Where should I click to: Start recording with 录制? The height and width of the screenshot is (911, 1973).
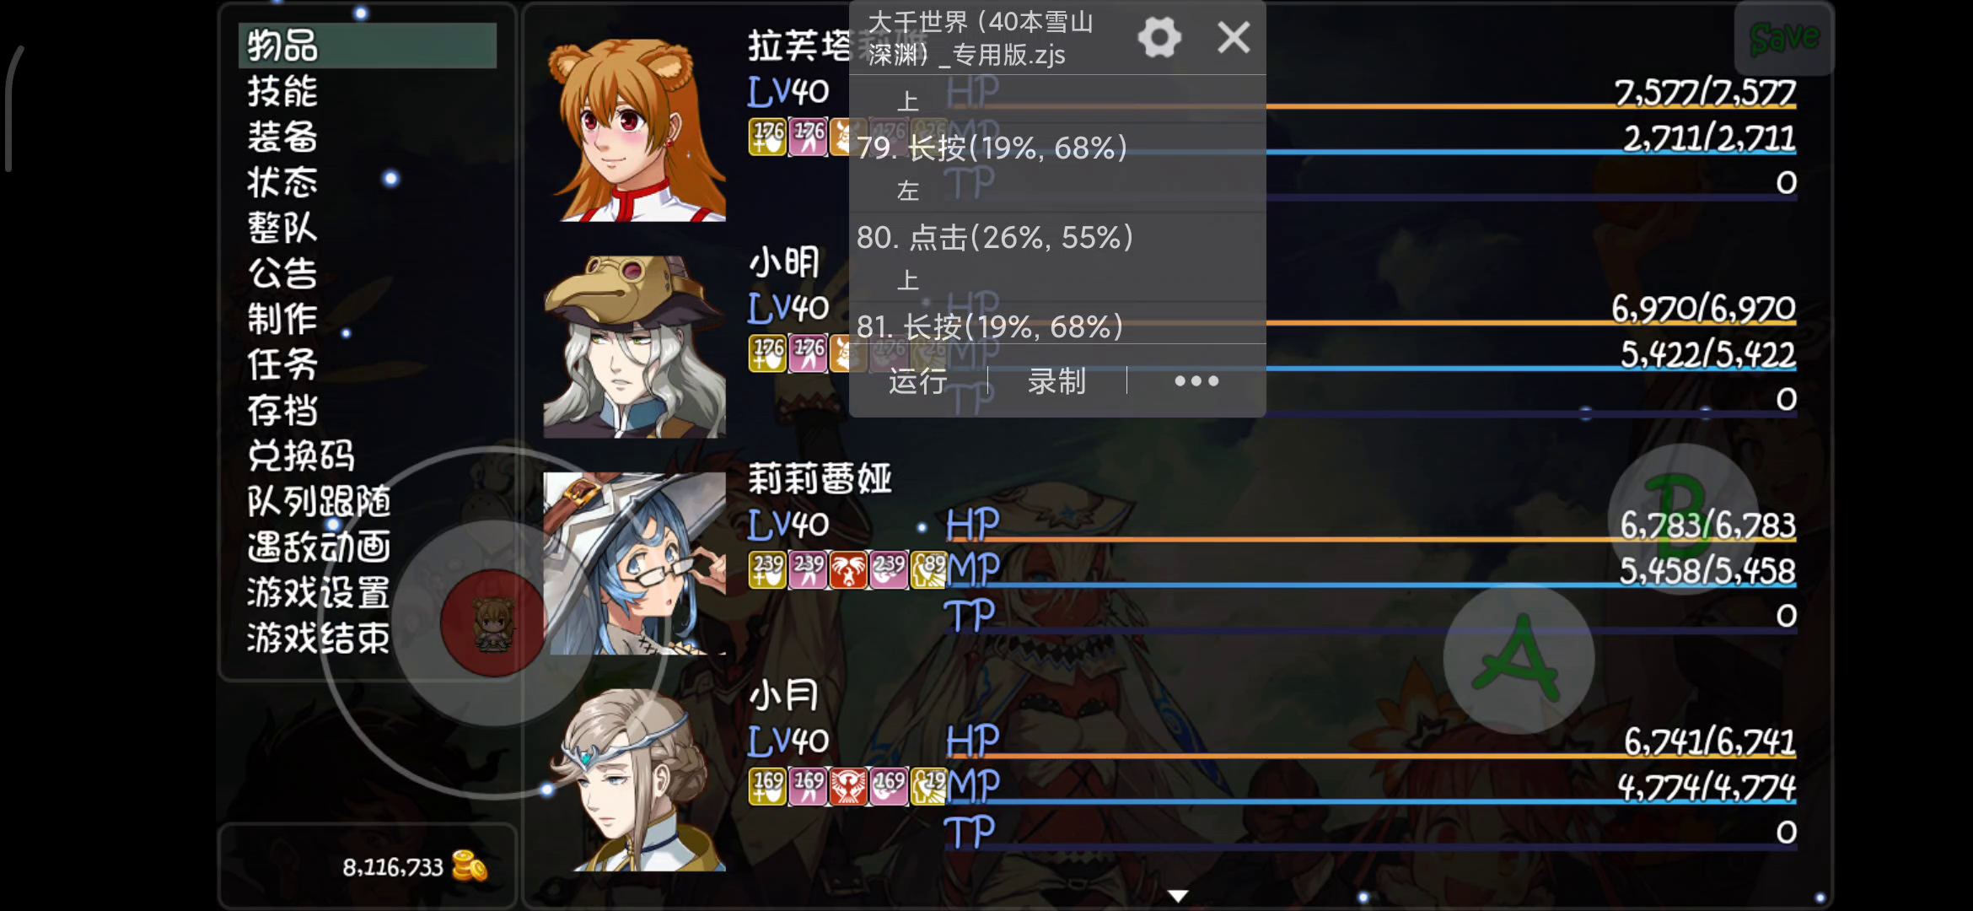point(1056,381)
